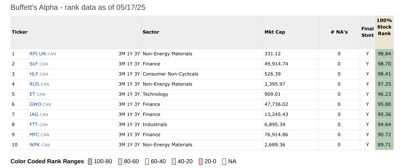Click the 2,395.97 market cap value
Viewport: 406px width, 168px height.
(x=275, y=84)
